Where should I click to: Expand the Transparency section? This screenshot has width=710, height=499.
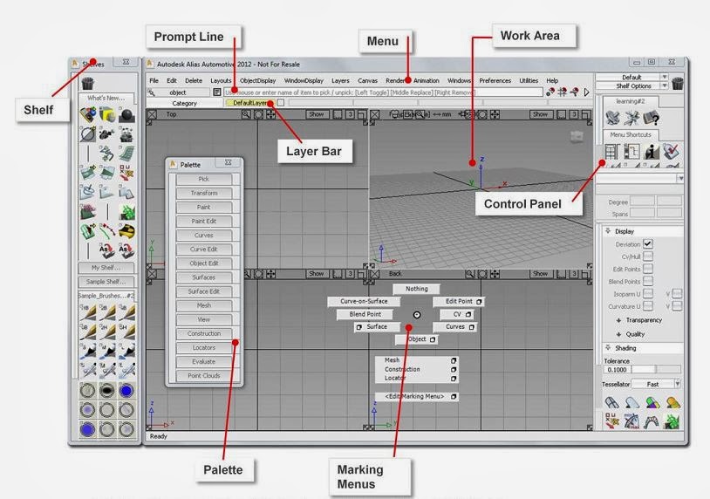click(618, 320)
